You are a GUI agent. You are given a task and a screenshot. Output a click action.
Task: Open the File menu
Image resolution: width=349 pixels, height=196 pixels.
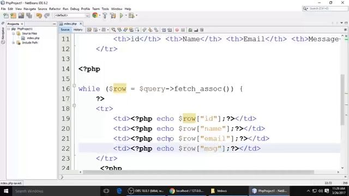click(x=3, y=9)
